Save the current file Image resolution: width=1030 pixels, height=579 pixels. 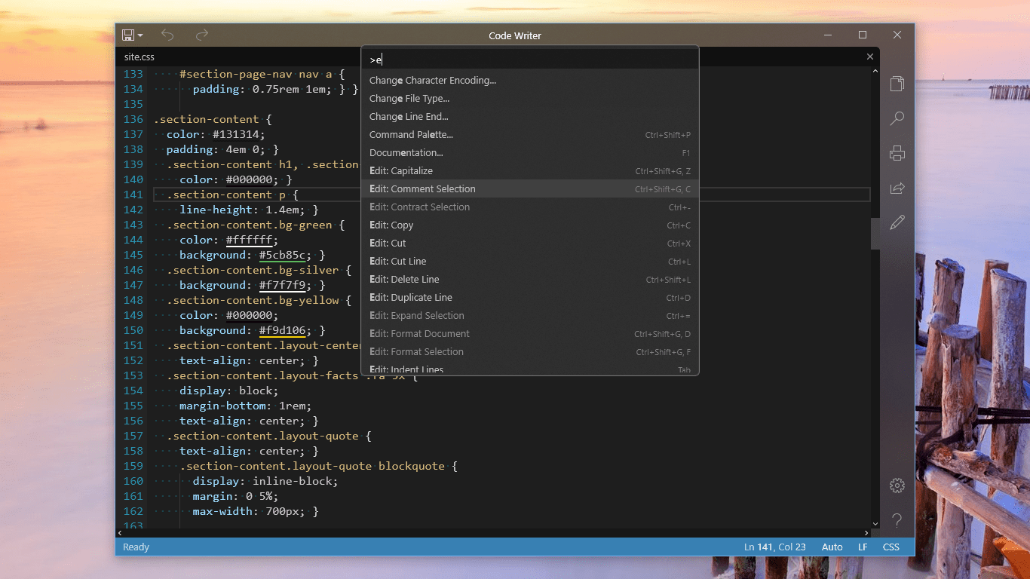coord(127,35)
